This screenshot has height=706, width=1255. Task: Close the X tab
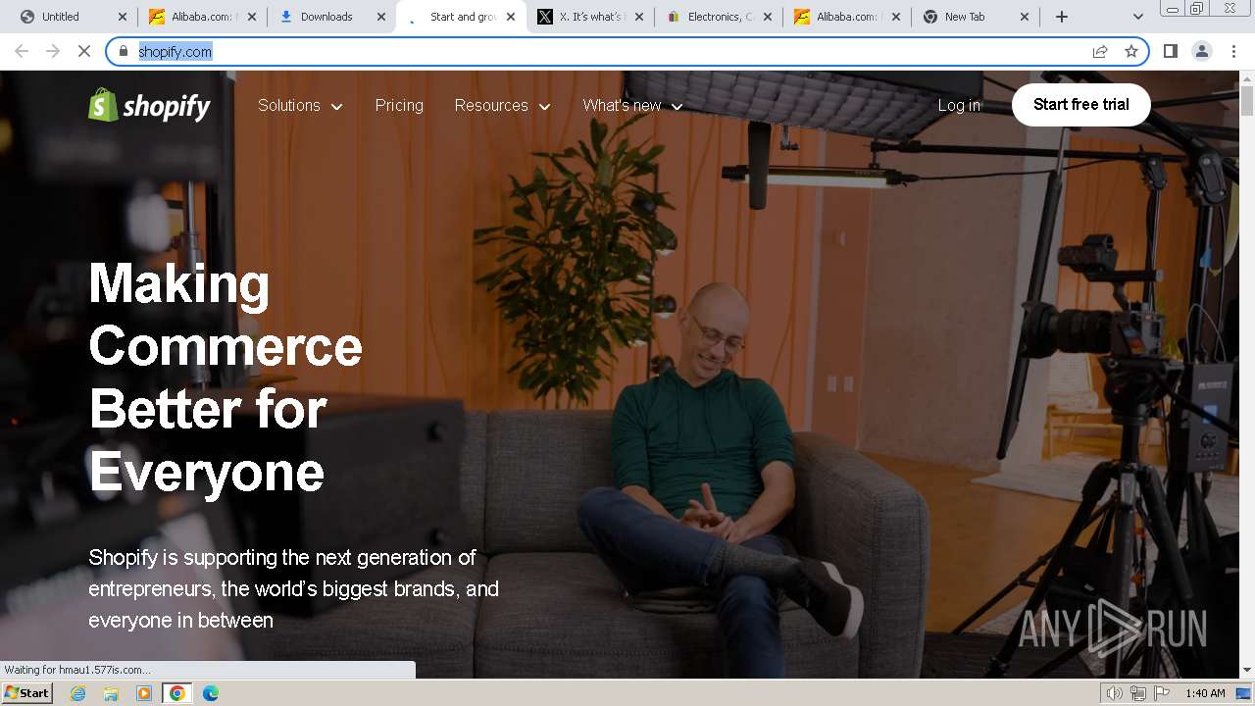tap(639, 17)
